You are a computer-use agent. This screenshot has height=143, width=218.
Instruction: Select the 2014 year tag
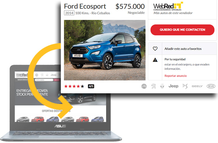tap(69, 13)
